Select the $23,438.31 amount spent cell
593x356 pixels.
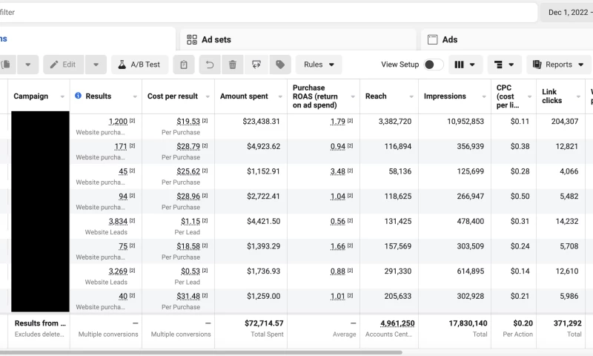point(262,122)
